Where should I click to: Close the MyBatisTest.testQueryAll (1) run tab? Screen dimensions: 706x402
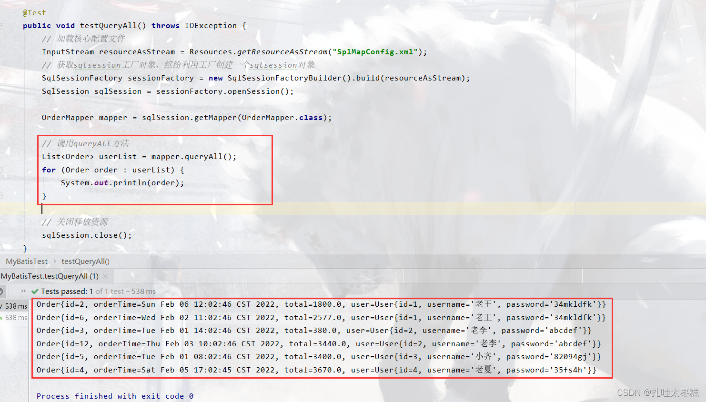point(105,276)
